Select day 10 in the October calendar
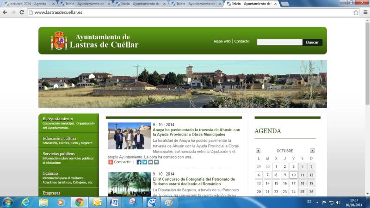This screenshot has height=208, width=370. tap(293, 175)
